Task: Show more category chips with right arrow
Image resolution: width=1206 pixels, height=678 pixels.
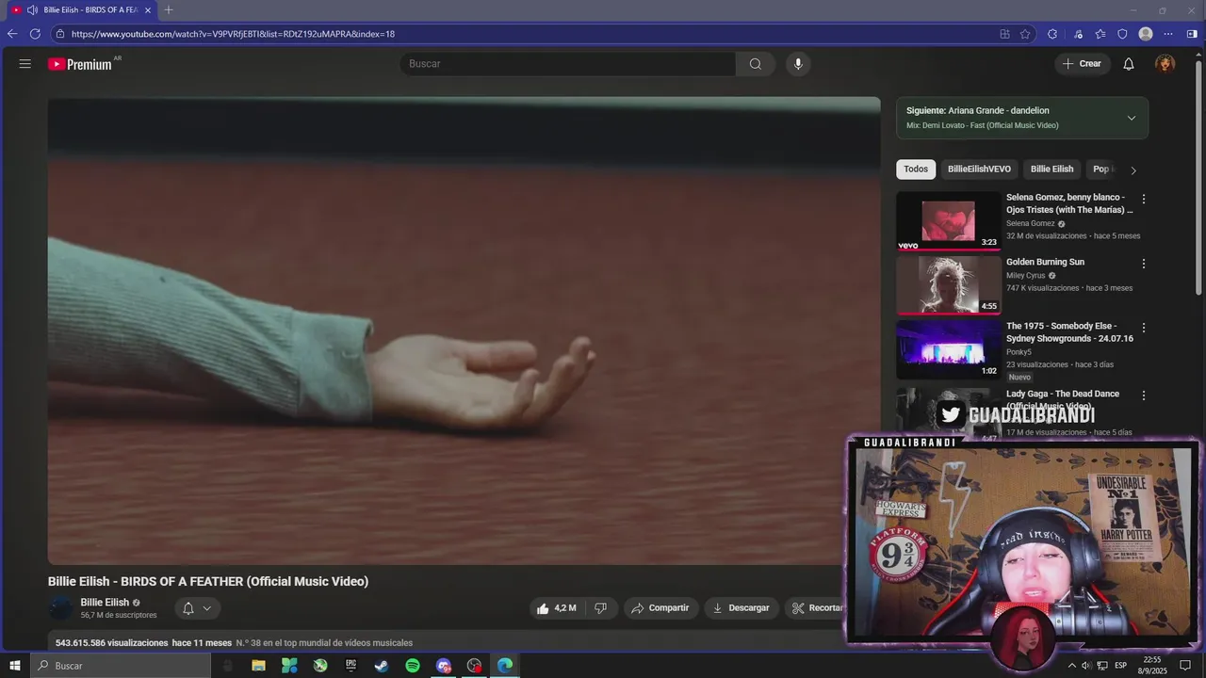Action: tap(1133, 170)
